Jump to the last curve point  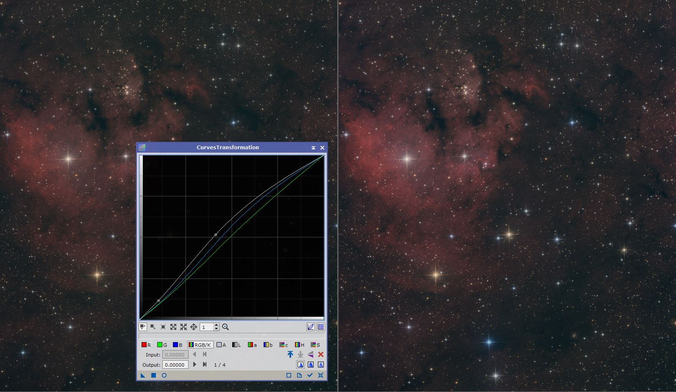pos(205,365)
